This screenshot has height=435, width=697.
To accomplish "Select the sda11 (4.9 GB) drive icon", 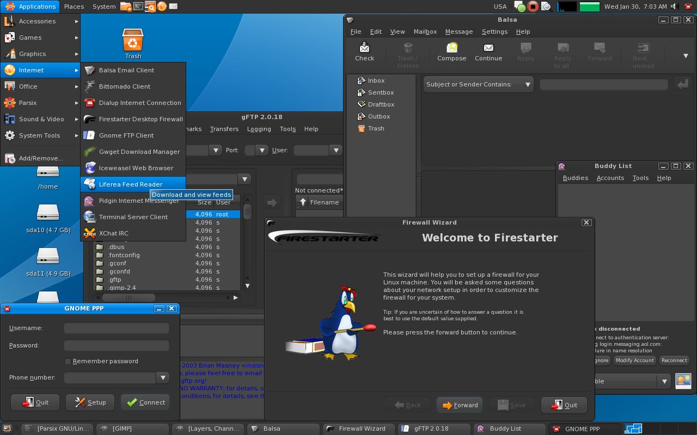I will [x=48, y=256].
